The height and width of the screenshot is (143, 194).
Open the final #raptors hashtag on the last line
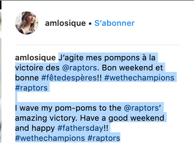point(104,138)
